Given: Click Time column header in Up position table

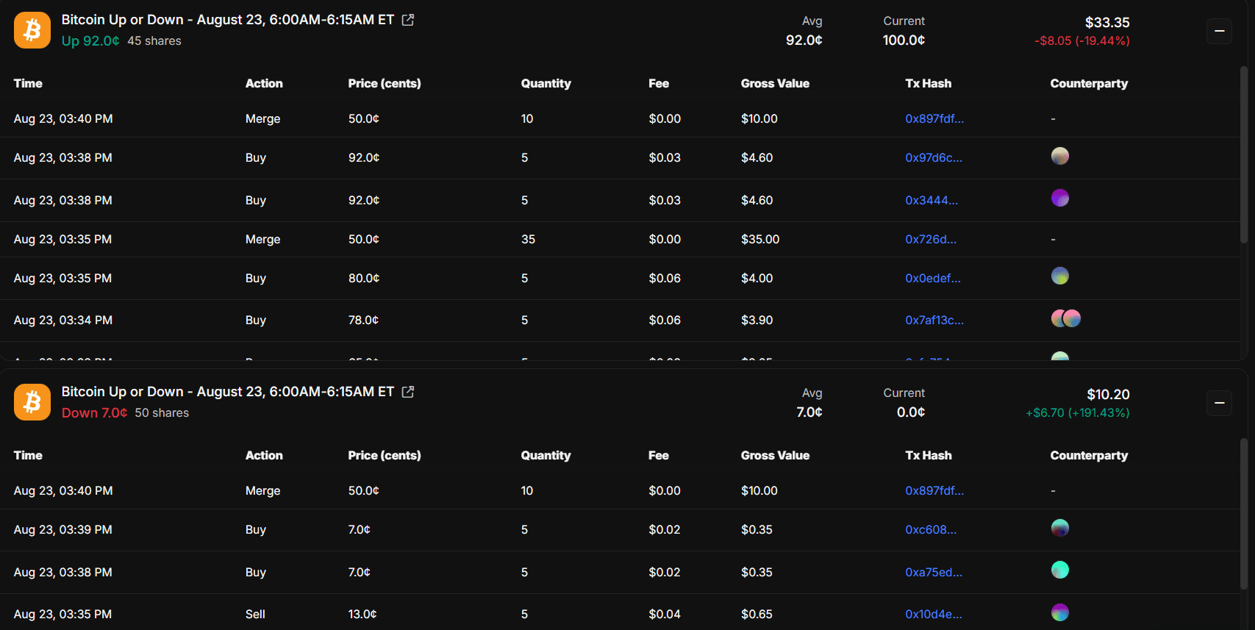Looking at the screenshot, I should 28,83.
